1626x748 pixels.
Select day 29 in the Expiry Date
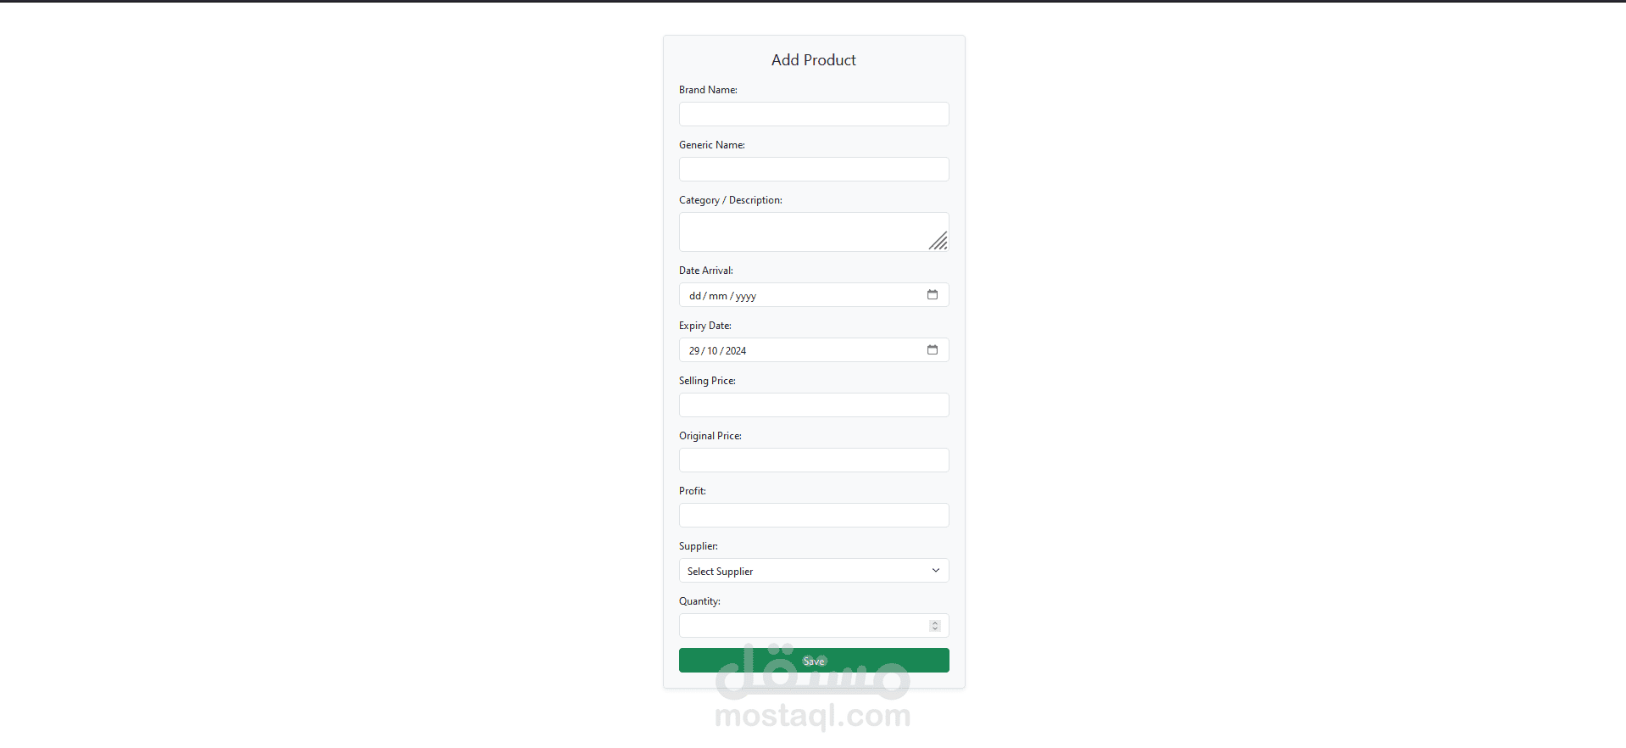point(694,351)
